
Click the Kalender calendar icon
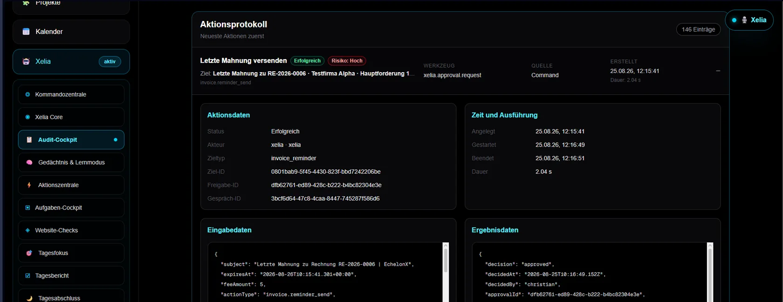tap(26, 32)
